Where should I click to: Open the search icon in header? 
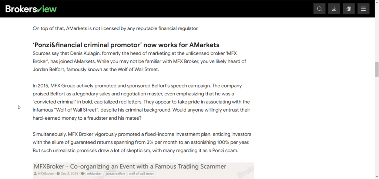[x=319, y=9]
